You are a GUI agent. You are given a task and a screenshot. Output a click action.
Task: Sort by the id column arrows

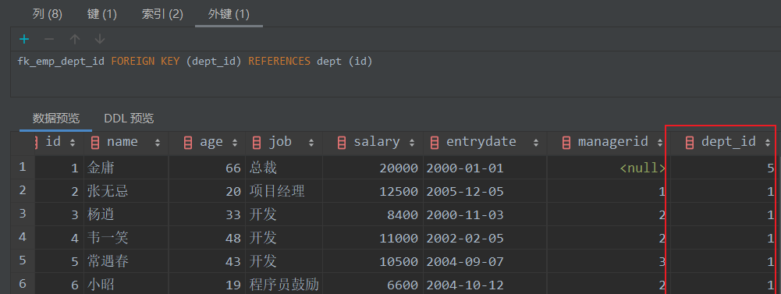(x=73, y=143)
